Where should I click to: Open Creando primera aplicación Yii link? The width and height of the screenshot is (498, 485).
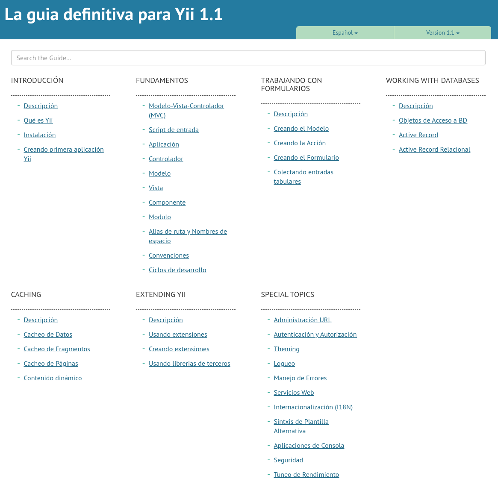pos(64,154)
